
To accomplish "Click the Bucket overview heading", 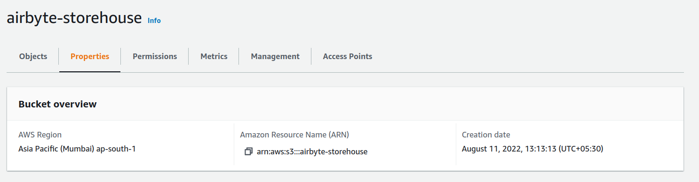I will [x=57, y=104].
